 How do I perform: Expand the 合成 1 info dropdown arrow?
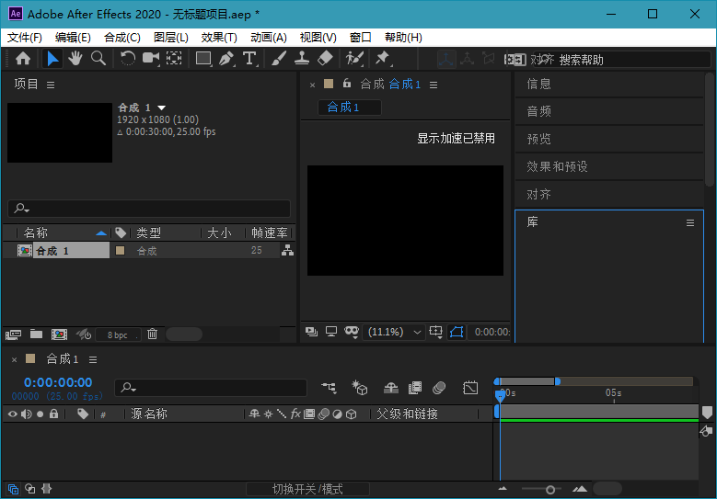coord(162,108)
